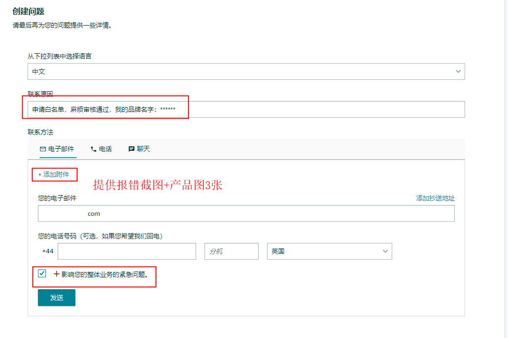Select the 电子邮件 contact method tab

58,149
